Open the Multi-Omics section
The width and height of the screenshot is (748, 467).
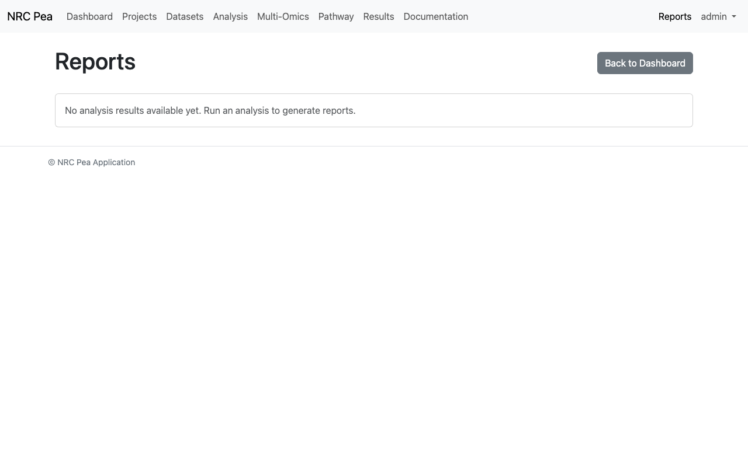point(283,16)
